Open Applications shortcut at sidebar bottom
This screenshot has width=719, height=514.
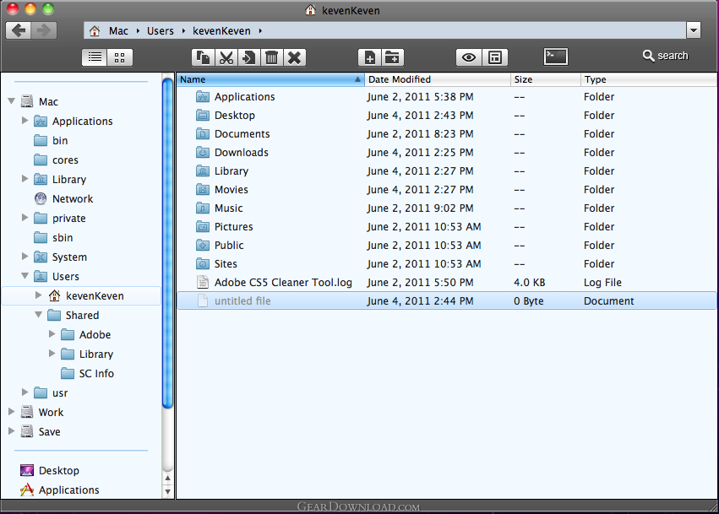coord(60,490)
